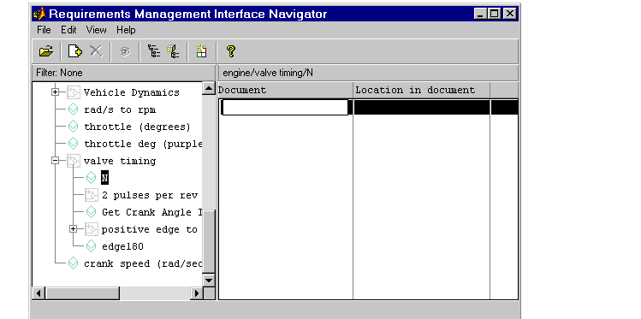Click the rad/s to rpm block icon

(74, 109)
